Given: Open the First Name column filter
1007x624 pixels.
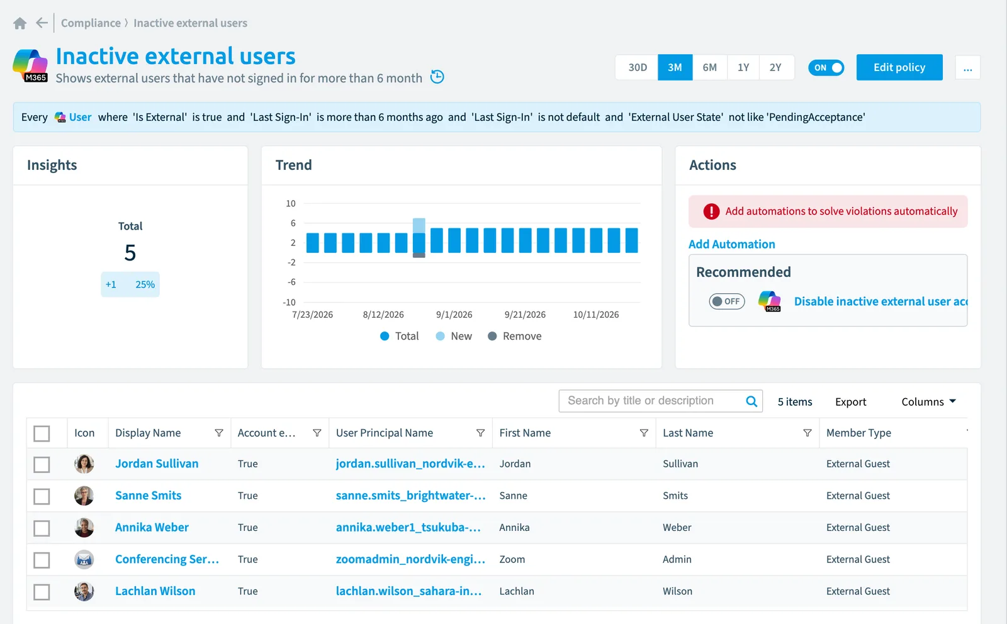Looking at the screenshot, I should tap(644, 433).
